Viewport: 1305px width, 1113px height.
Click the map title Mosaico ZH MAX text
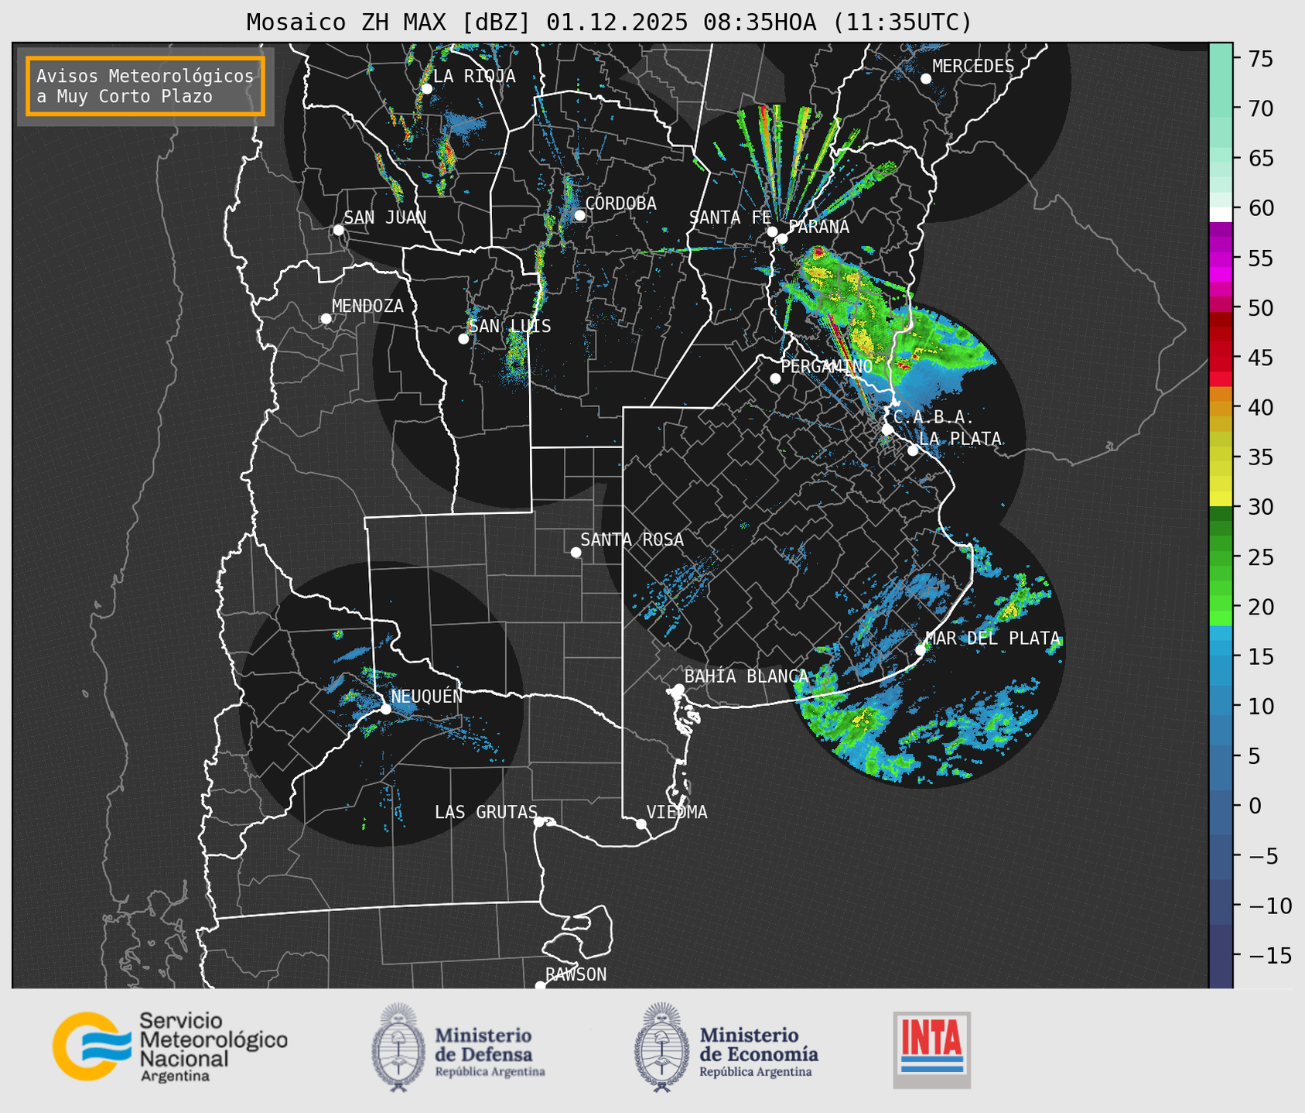(x=347, y=22)
